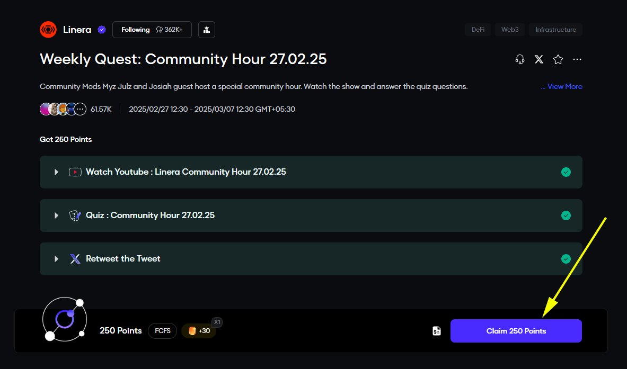This screenshot has height=369, width=627.
Task: Click the Quiz : Community Hour task title
Action: click(x=151, y=215)
